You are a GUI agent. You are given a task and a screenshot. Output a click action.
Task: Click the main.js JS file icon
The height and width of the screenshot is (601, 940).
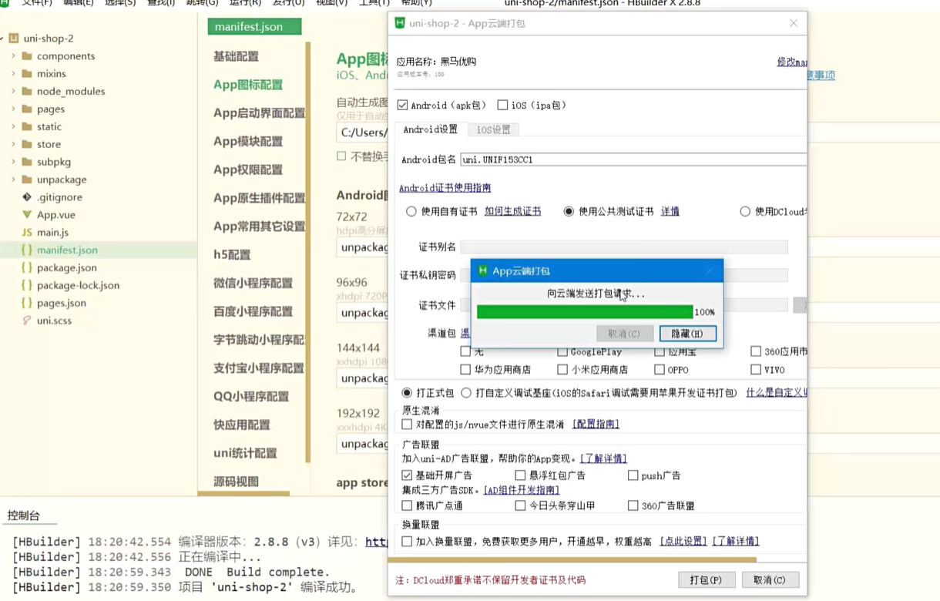[x=27, y=233]
